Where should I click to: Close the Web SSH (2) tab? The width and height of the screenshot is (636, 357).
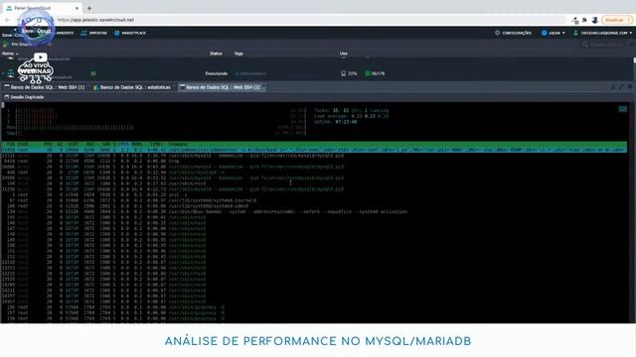point(263,87)
